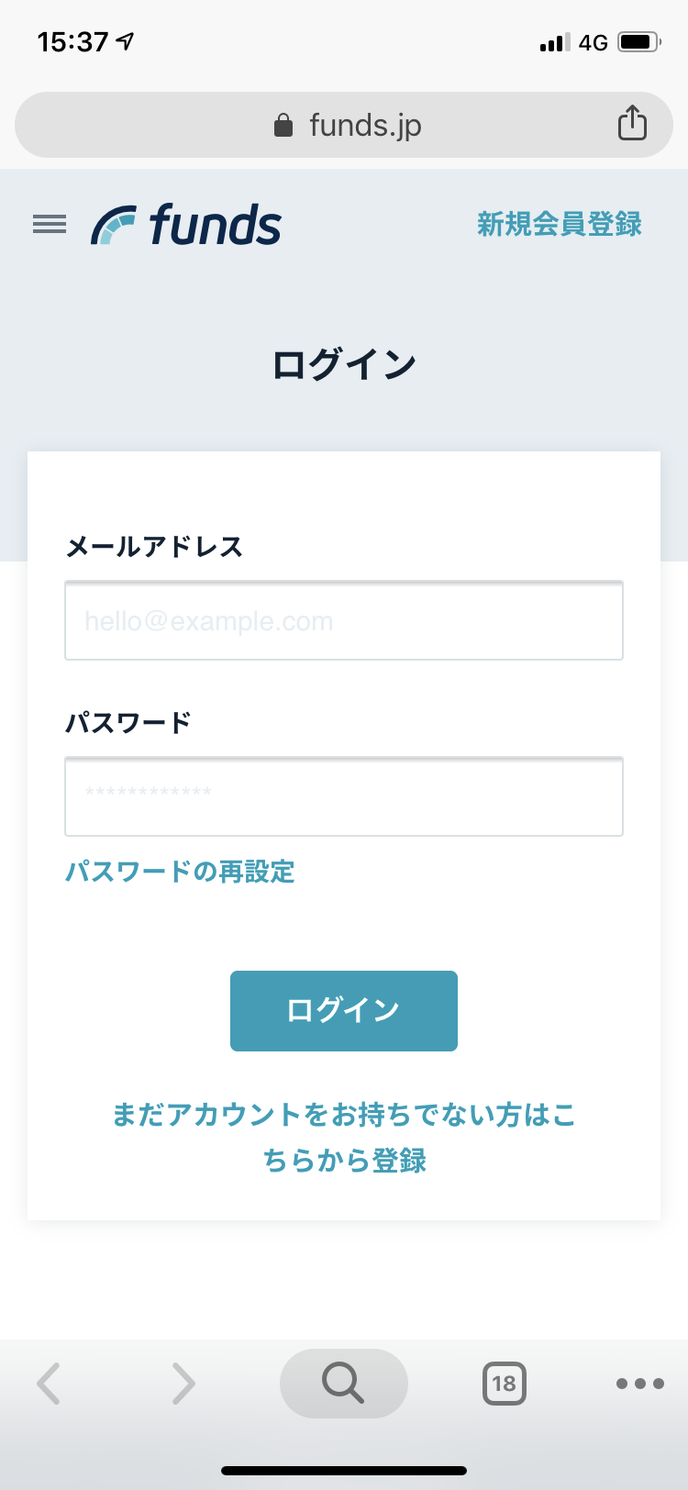Open the tabs switcher showing 18
The height and width of the screenshot is (1490, 688).
click(504, 1383)
